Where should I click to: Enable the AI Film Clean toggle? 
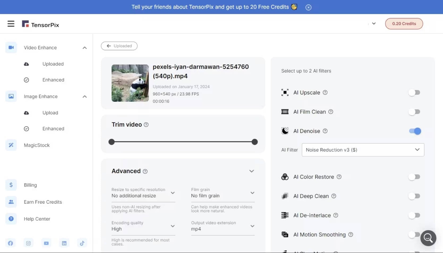[x=414, y=112]
